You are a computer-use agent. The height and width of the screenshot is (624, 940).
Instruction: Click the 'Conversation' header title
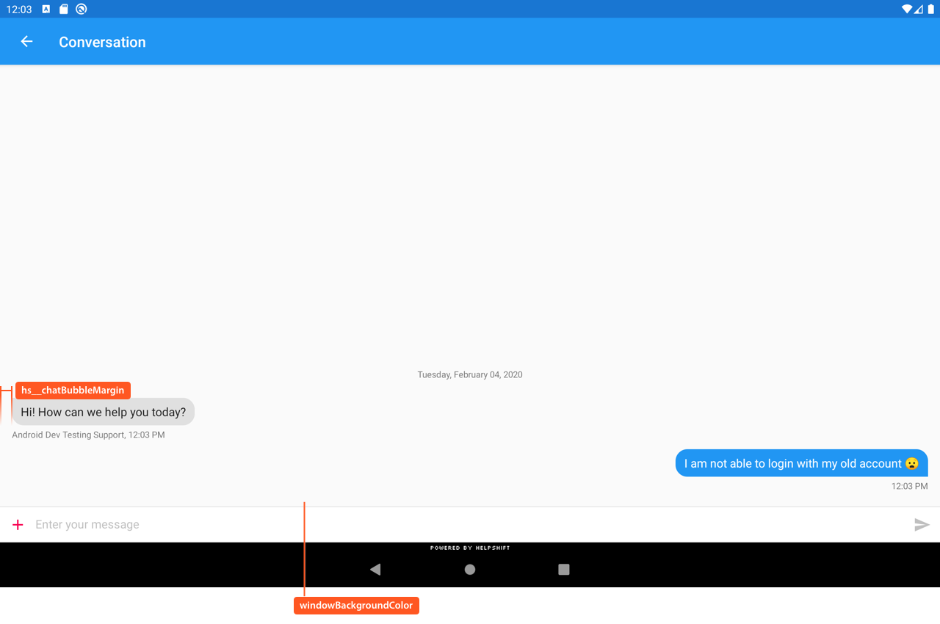(102, 42)
